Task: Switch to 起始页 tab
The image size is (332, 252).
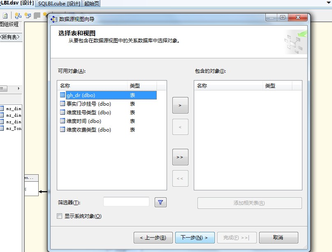Action: [x=91, y=4]
